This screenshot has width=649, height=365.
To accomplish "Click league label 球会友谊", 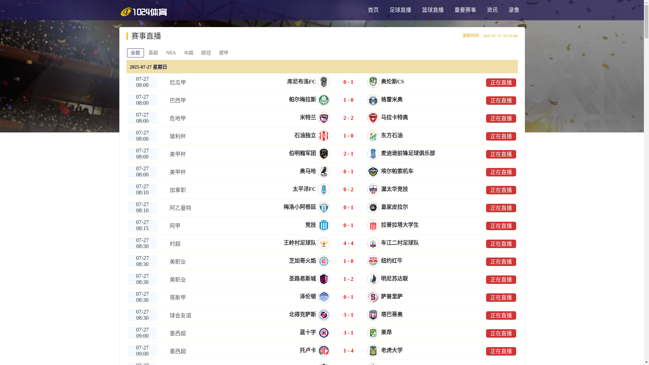I will pos(181,316).
